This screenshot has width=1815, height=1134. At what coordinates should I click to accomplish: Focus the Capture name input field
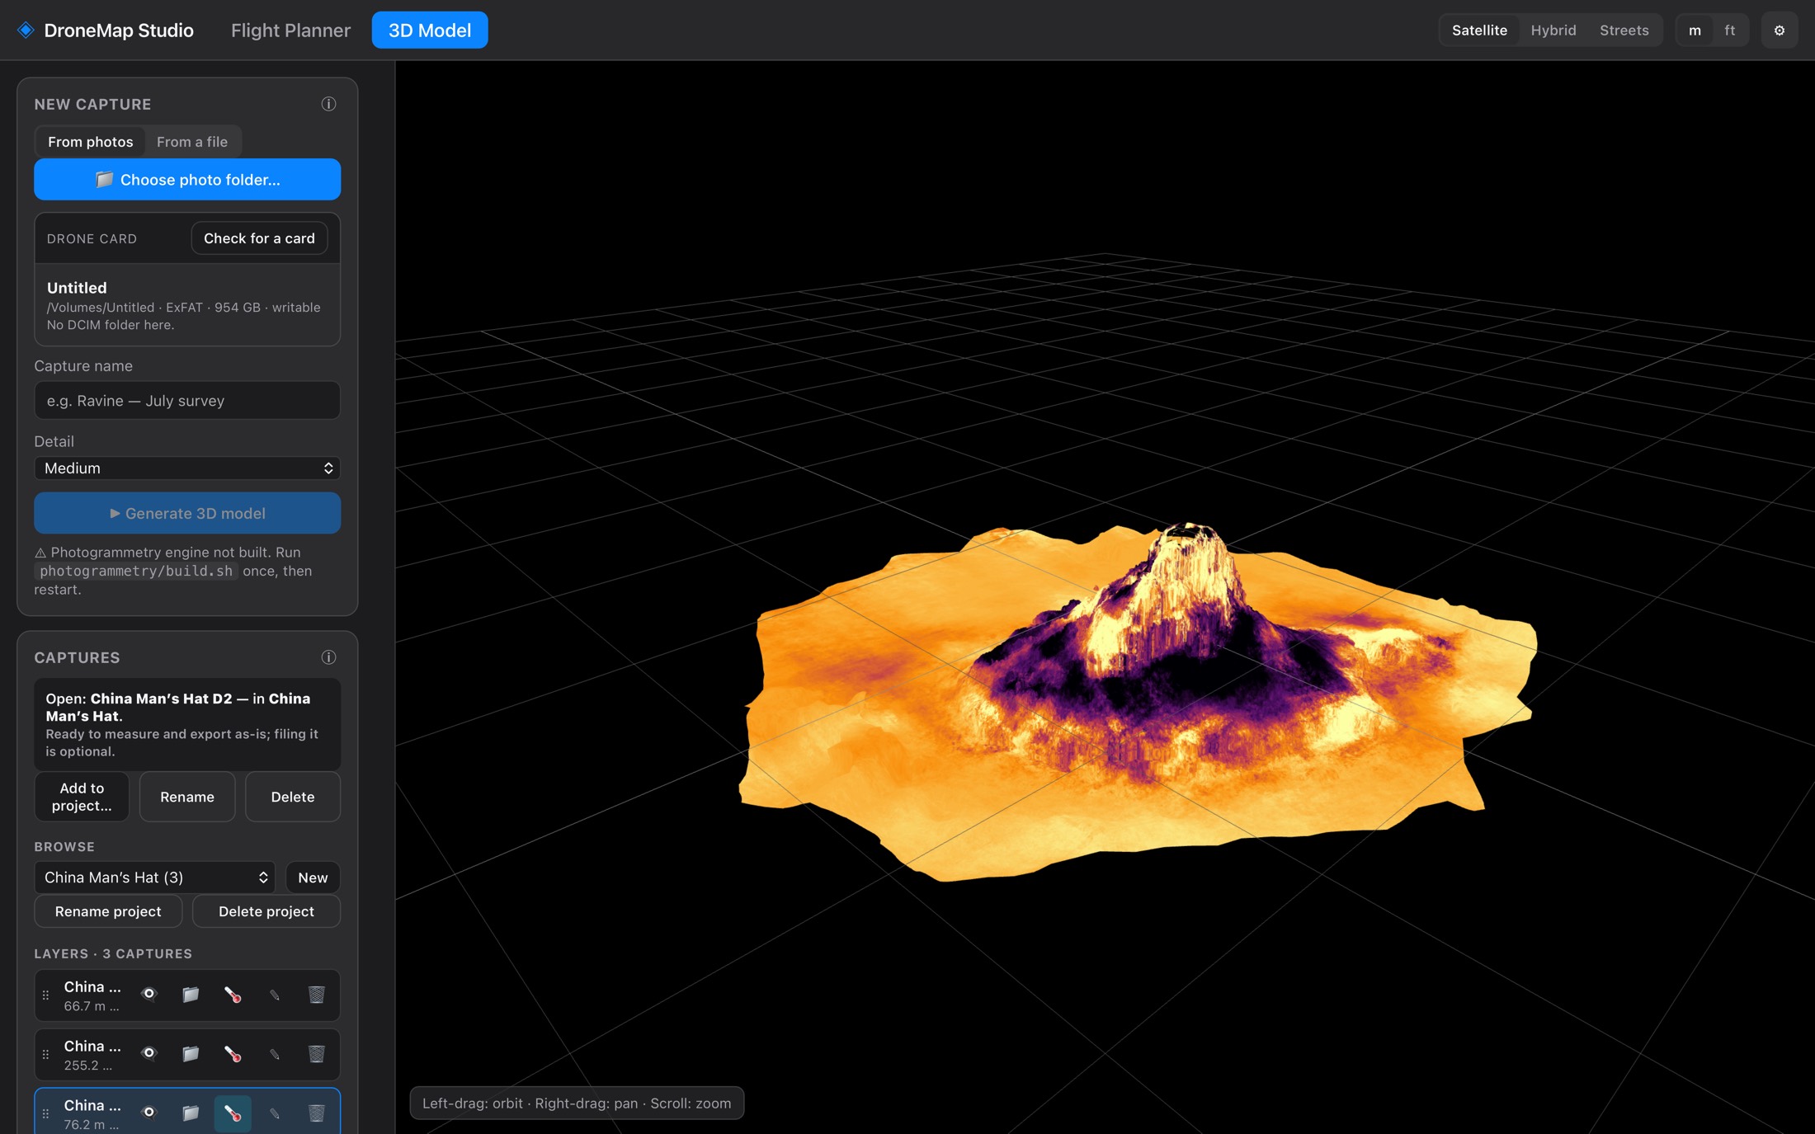187,401
